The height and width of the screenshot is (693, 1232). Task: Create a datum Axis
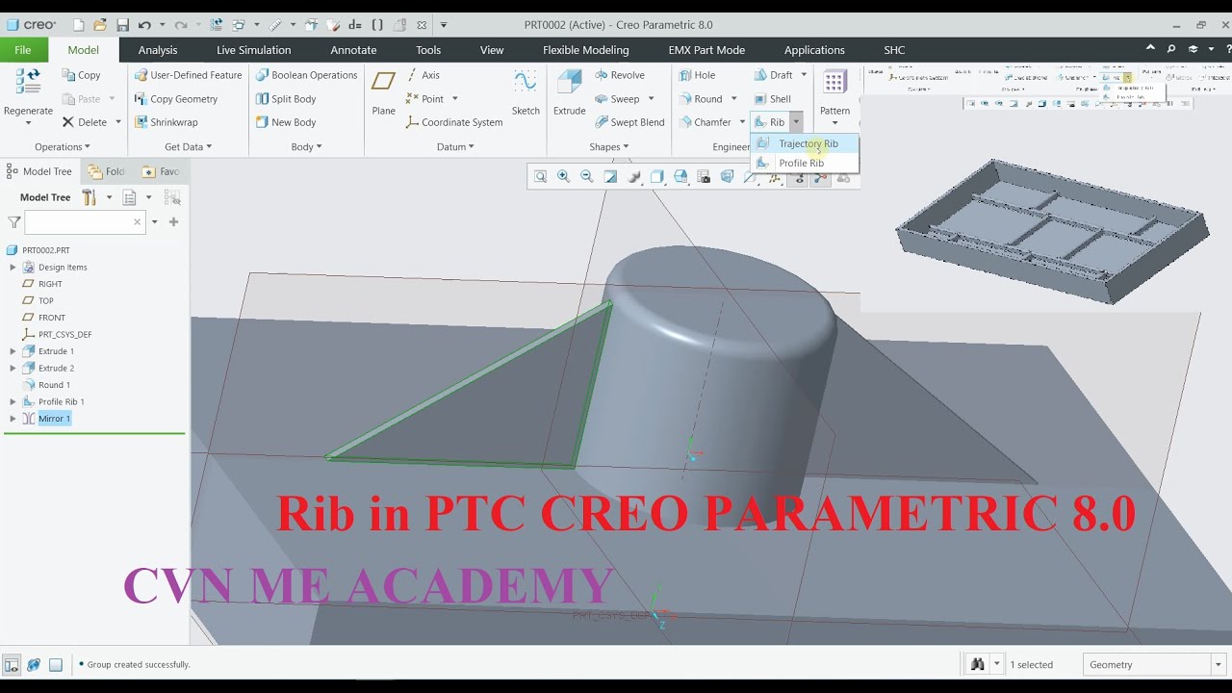point(423,75)
